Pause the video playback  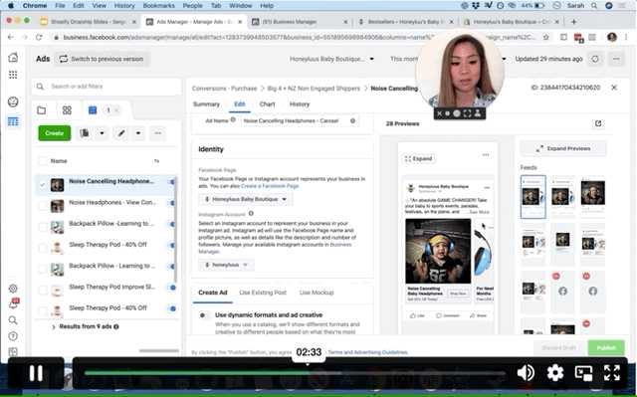tap(36, 373)
